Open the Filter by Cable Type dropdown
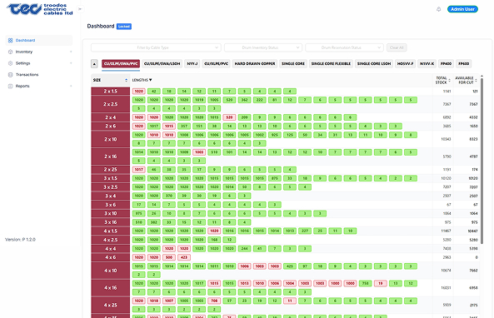Viewport: 494px width, 318px height. tap(156, 47)
